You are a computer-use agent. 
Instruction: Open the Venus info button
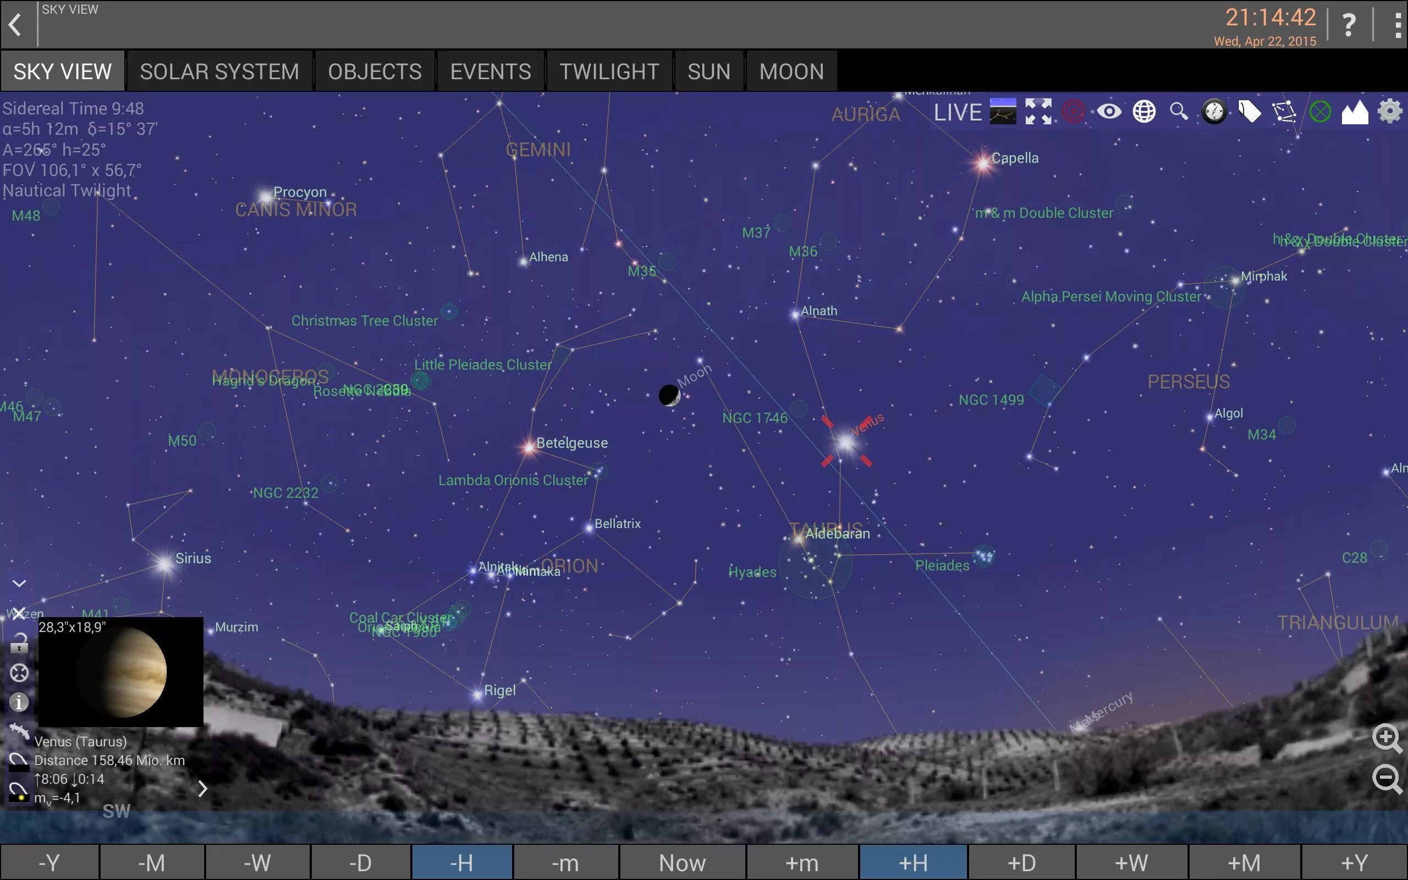tap(19, 702)
